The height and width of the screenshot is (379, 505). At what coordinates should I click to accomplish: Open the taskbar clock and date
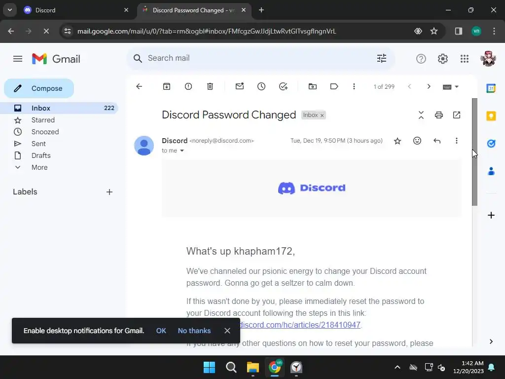point(469,367)
